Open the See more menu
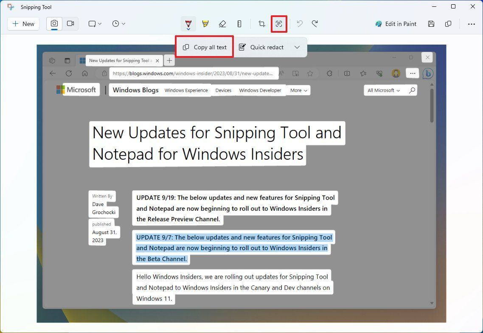Viewport: 483px width, 333px height. tap(472, 24)
